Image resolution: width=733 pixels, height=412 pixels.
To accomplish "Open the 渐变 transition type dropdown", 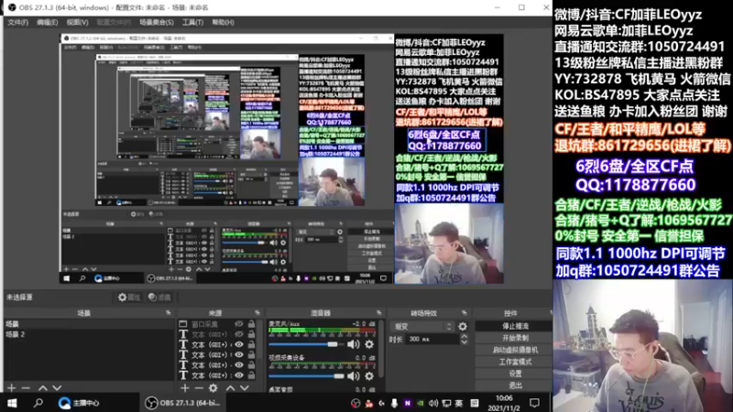I will pyautogui.click(x=422, y=327).
